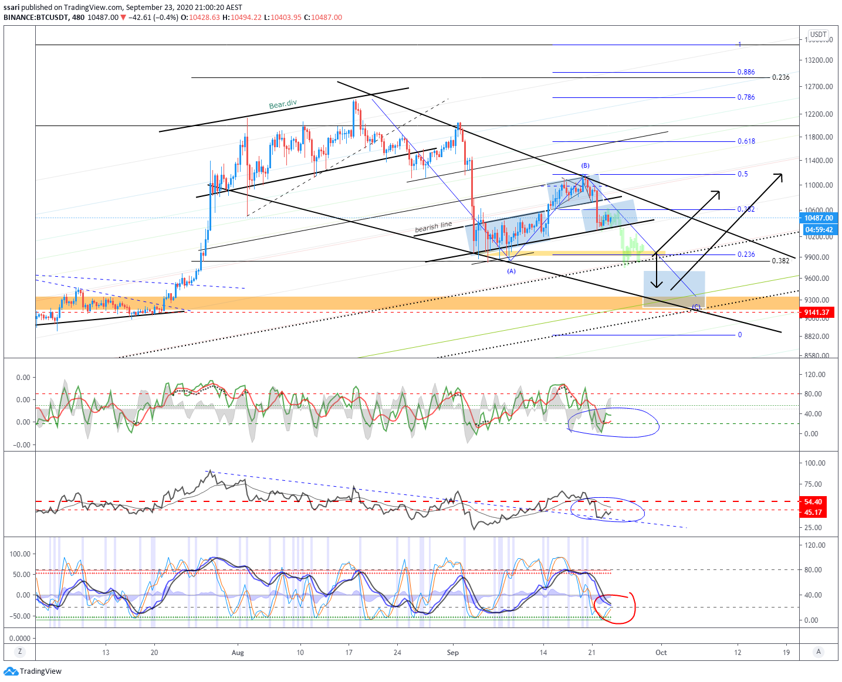Click the 0.618 Fibonacci level label
842x682 pixels.
pos(746,141)
